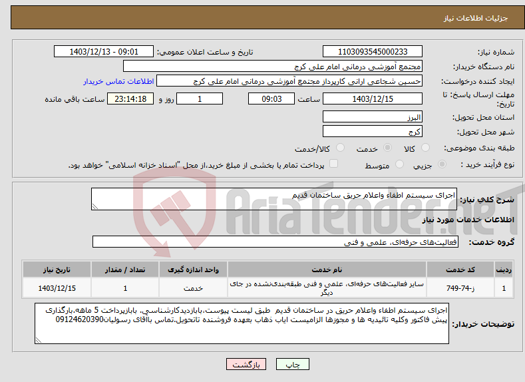Screen dimensions: 525x382
Task: Click the شهر محل تحویل label
Action: 486,132
